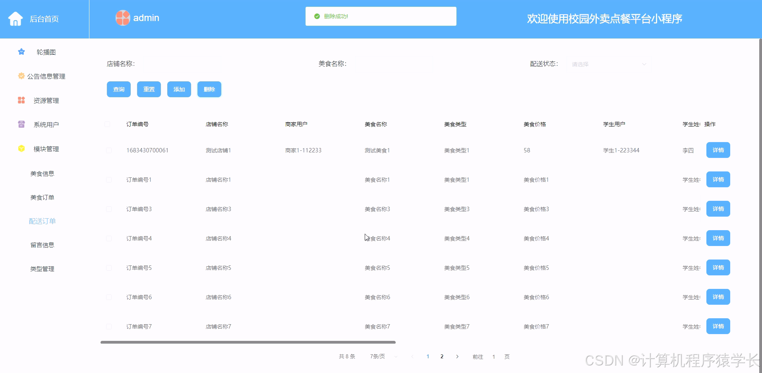This screenshot has height=373, width=762.
Task: Click the 美食名称 search input field
Action: [394, 64]
